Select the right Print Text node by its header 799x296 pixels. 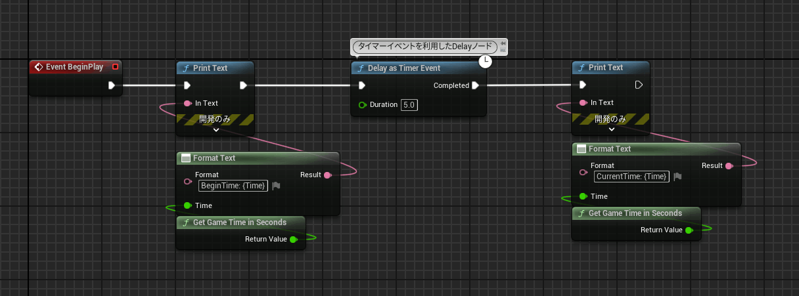pyautogui.click(x=611, y=68)
